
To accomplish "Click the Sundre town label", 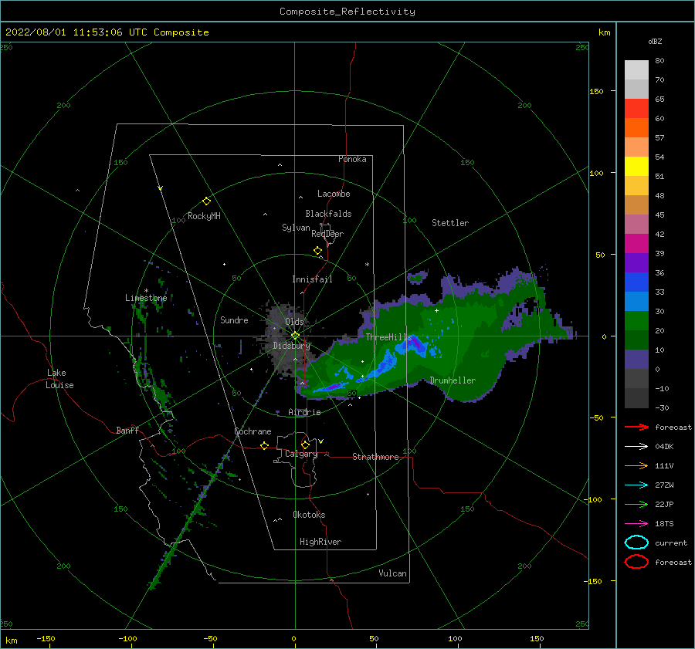I will pyautogui.click(x=234, y=319).
